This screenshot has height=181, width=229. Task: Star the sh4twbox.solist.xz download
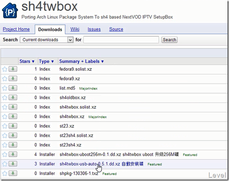(x=5, y=107)
